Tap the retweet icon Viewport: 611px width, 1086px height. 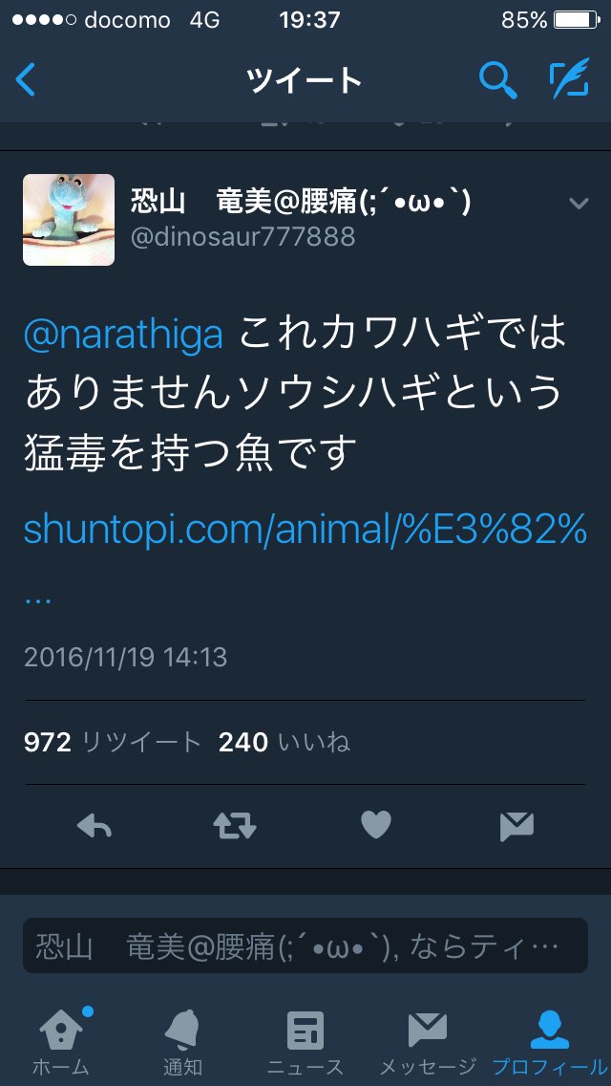pyautogui.click(x=235, y=826)
